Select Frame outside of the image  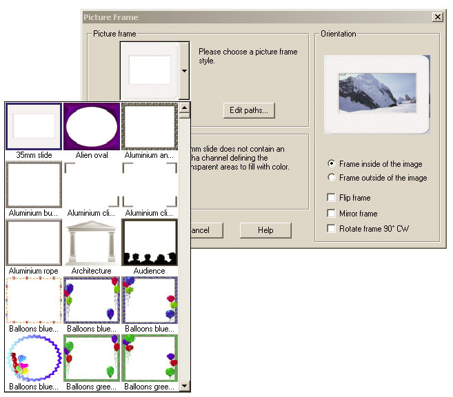[332, 178]
